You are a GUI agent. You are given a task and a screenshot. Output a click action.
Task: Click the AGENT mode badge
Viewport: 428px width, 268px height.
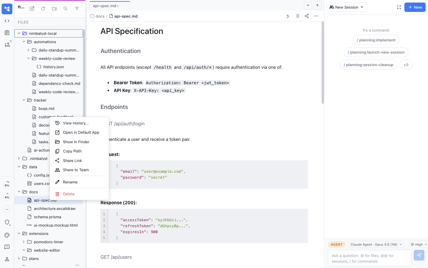(x=337, y=244)
